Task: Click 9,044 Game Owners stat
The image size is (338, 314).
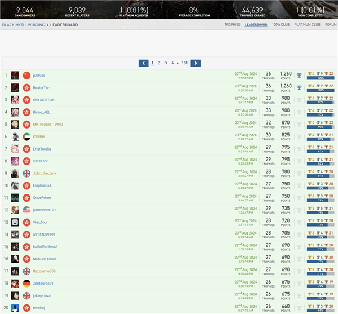Action: [x=25, y=12]
